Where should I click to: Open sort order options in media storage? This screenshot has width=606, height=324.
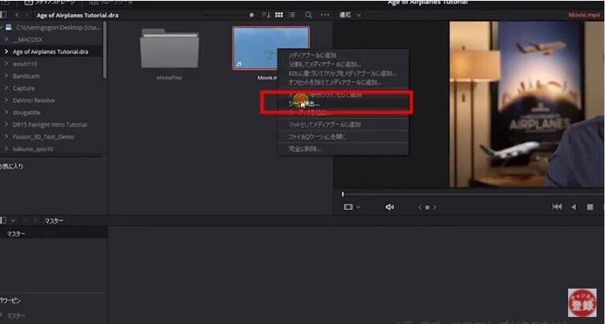(266, 15)
